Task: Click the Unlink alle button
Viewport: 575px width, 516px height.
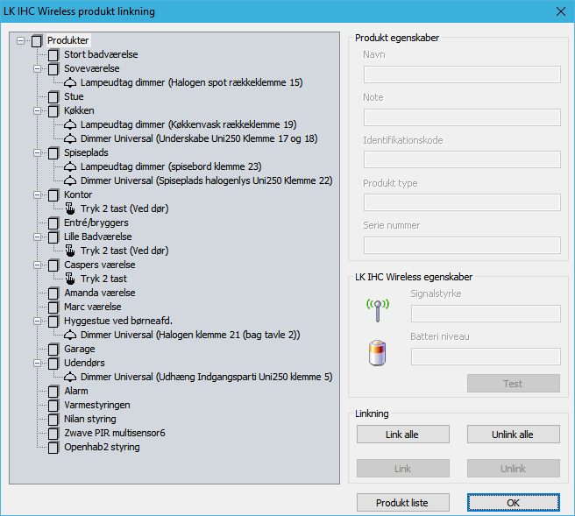Action: pos(514,435)
